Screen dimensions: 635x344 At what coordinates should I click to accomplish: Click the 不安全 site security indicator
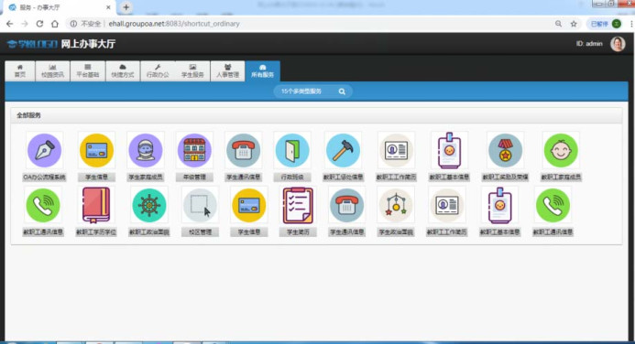click(85, 24)
